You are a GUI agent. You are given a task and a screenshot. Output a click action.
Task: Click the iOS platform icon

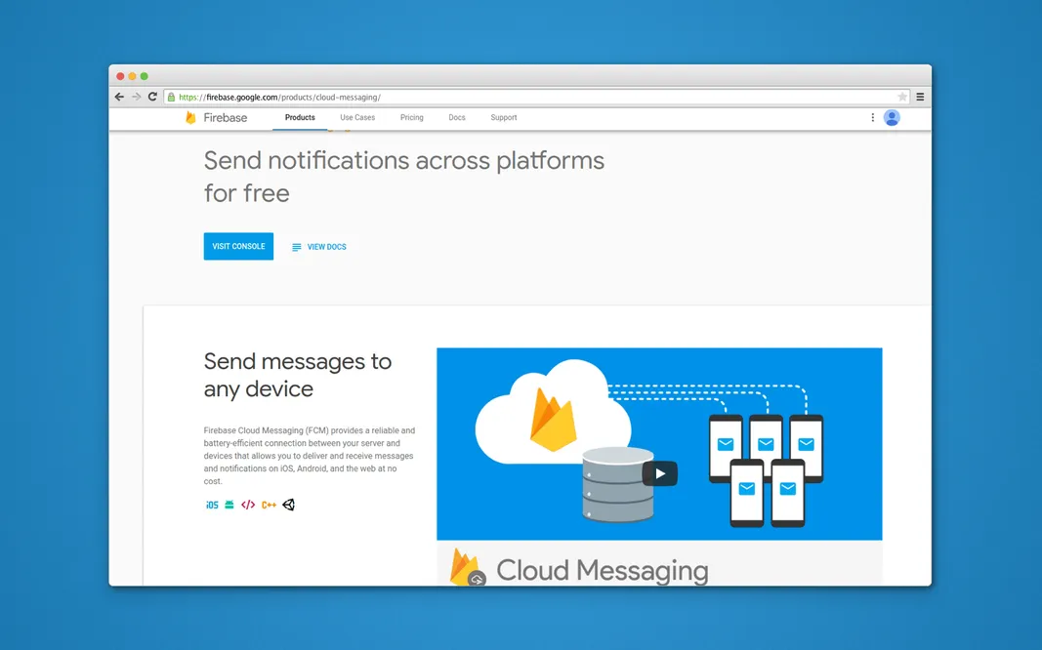212,506
